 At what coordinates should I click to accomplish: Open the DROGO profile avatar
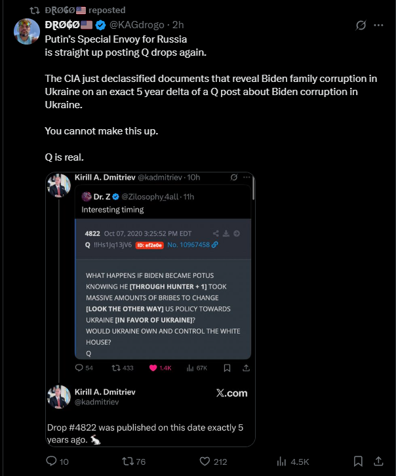[27, 31]
